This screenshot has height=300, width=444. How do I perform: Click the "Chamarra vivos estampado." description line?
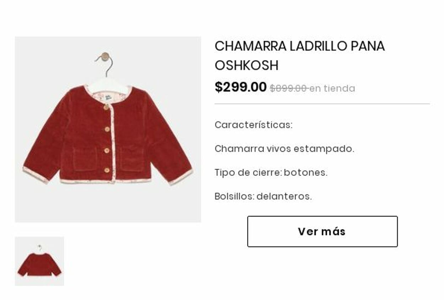[x=285, y=149]
